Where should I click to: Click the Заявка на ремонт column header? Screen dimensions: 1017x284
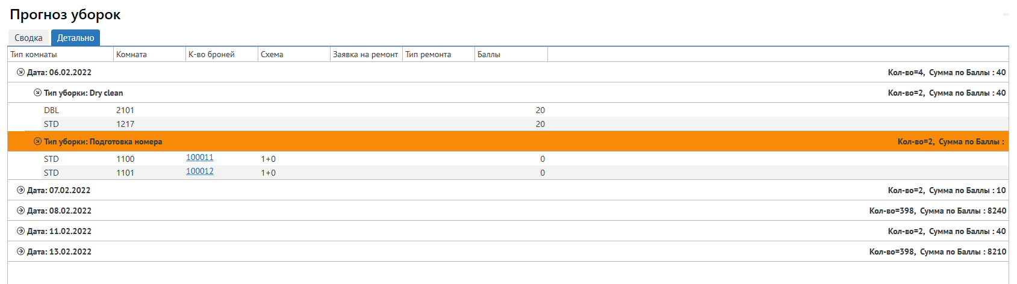365,55
